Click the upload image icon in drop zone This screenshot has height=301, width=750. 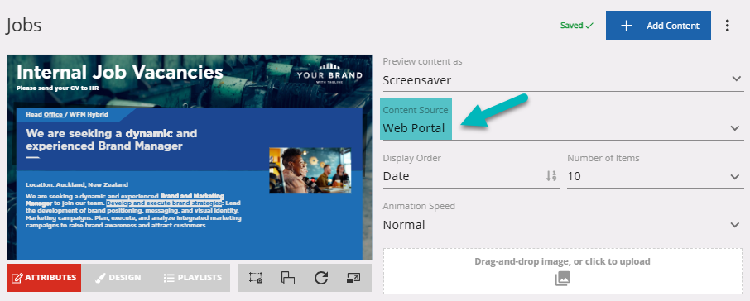click(x=563, y=279)
